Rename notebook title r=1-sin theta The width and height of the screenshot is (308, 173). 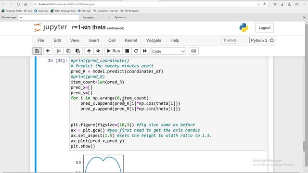(x=89, y=27)
